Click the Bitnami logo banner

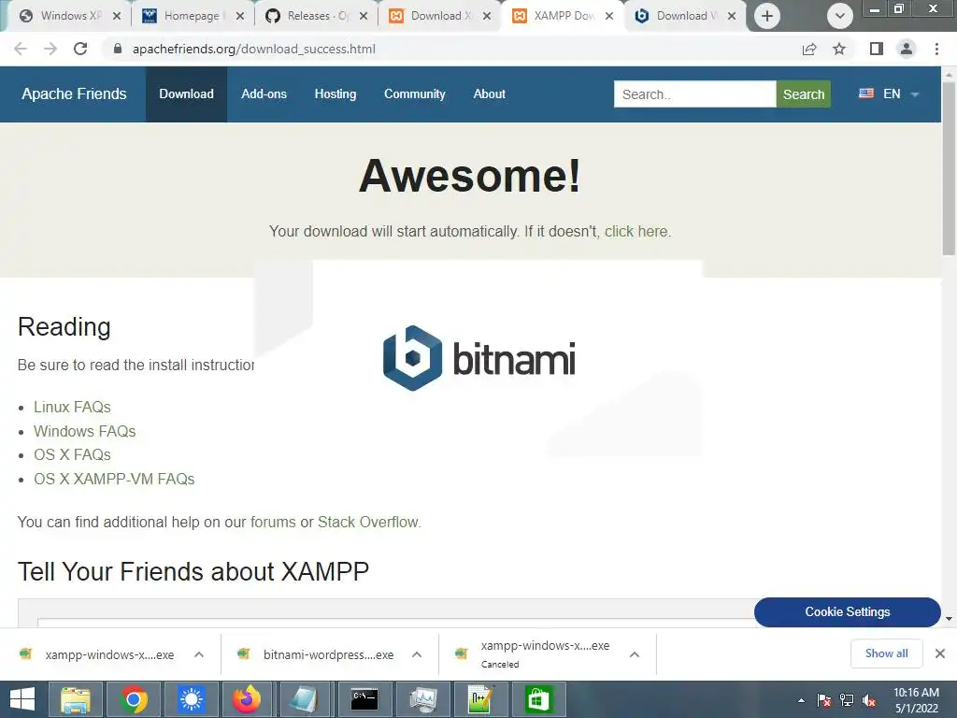pyautogui.click(x=478, y=358)
